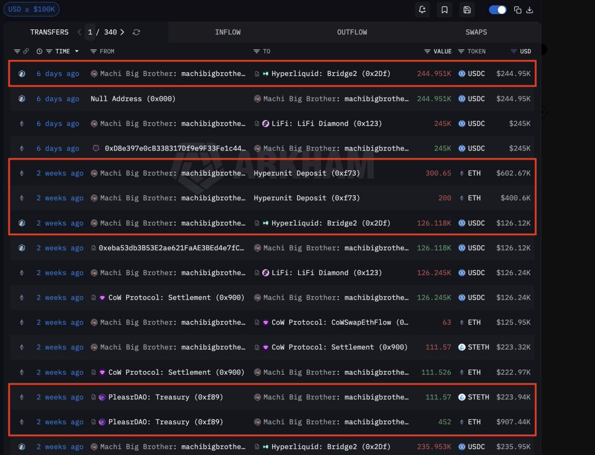Screen dimensions: 595x455
Task: Click the copy icon beside the toggle
Action: point(518,10)
